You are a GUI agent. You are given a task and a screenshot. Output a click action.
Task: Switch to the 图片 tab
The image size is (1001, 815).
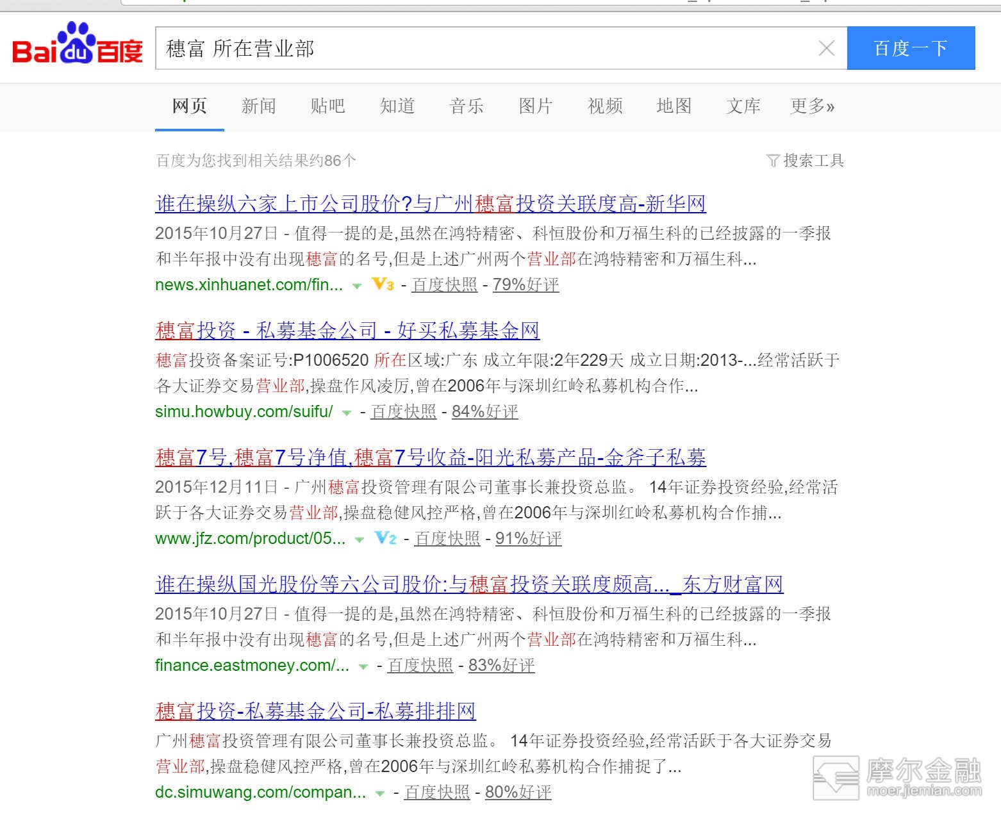[x=535, y=106]
